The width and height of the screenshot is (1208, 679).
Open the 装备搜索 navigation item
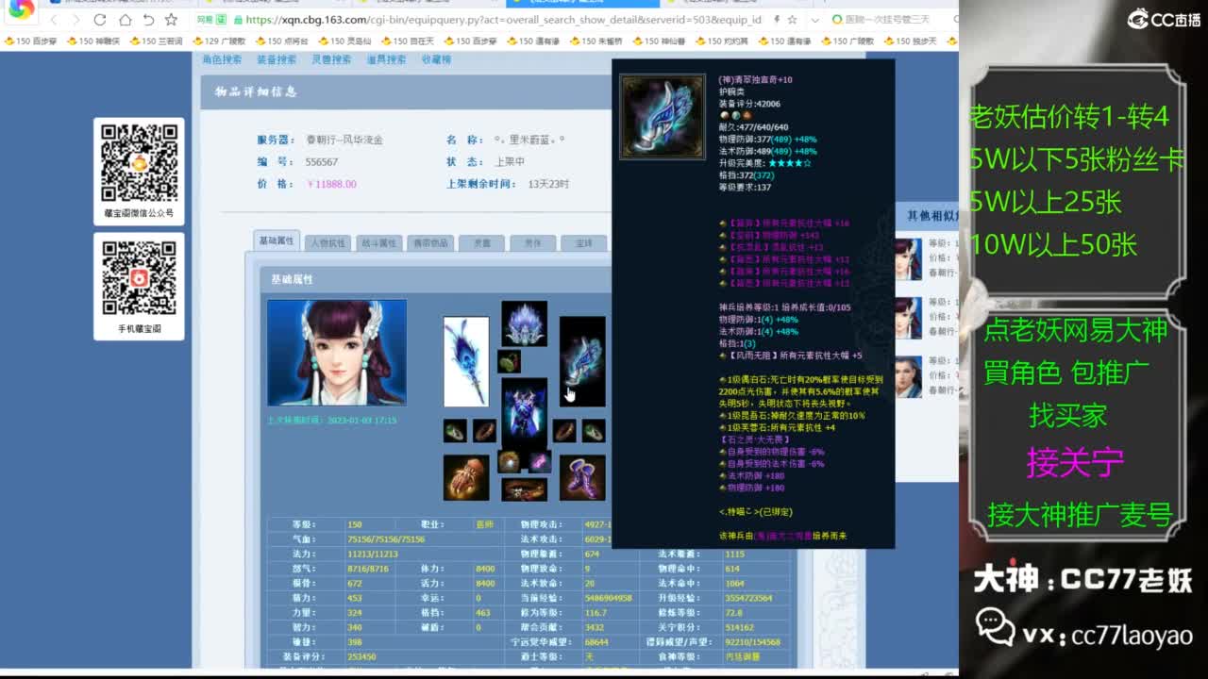click(277, 59)
